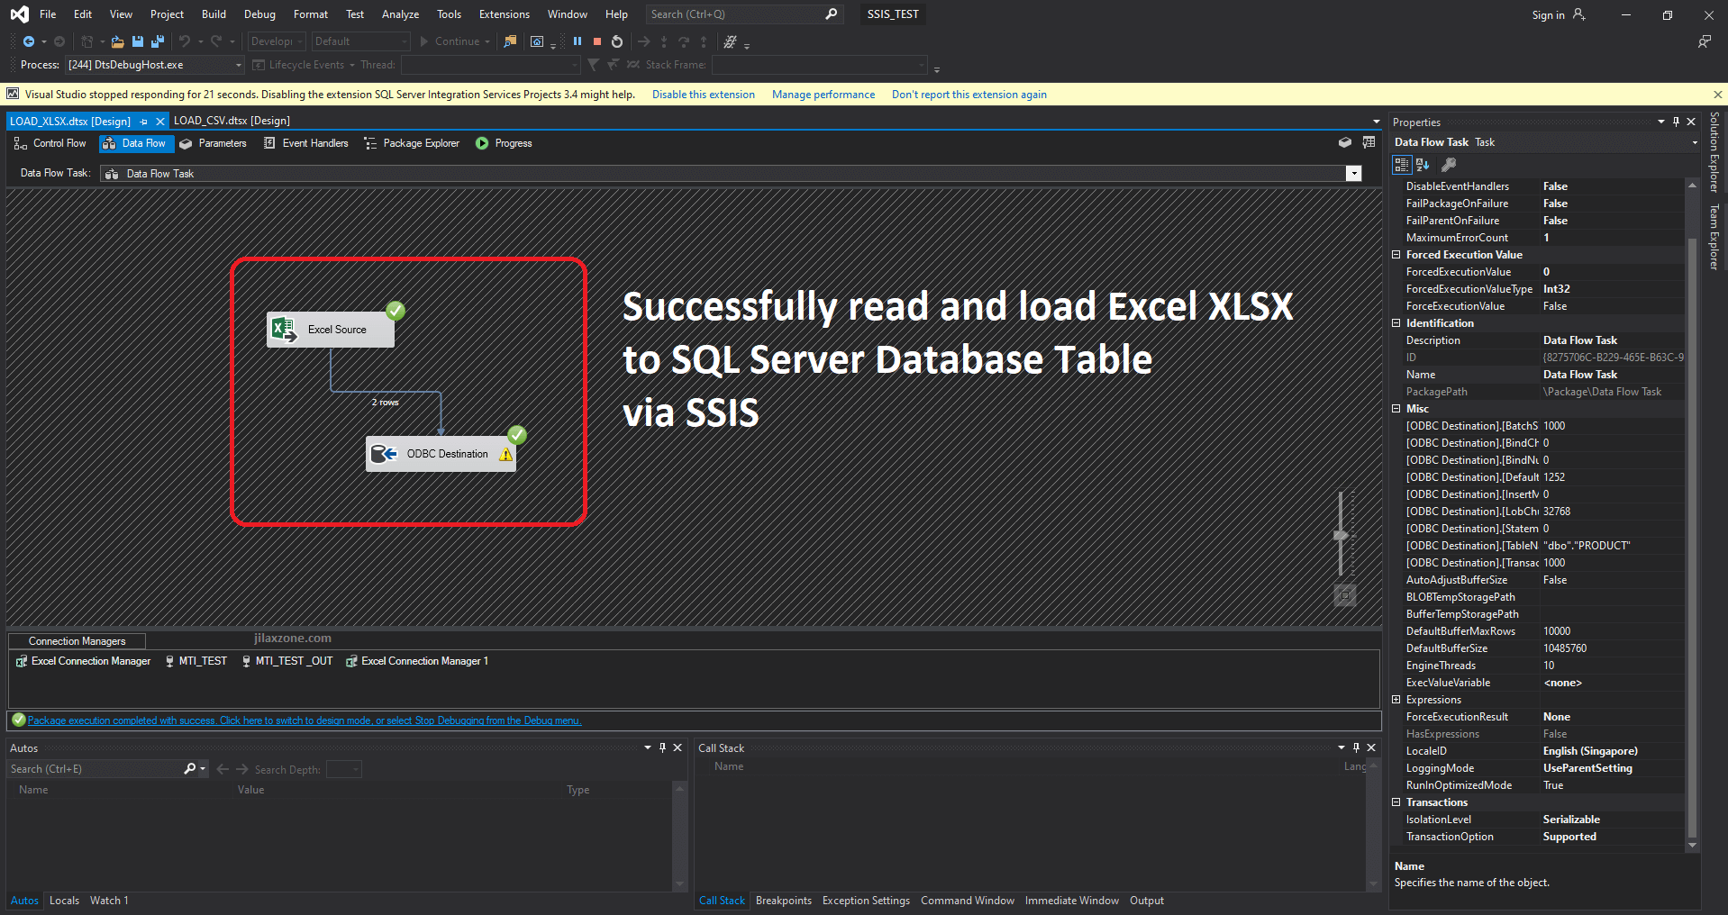Open the Data Flow Task selector dropdown
This screenshot has height=915, width=1728.
[x=1353, y=174]
